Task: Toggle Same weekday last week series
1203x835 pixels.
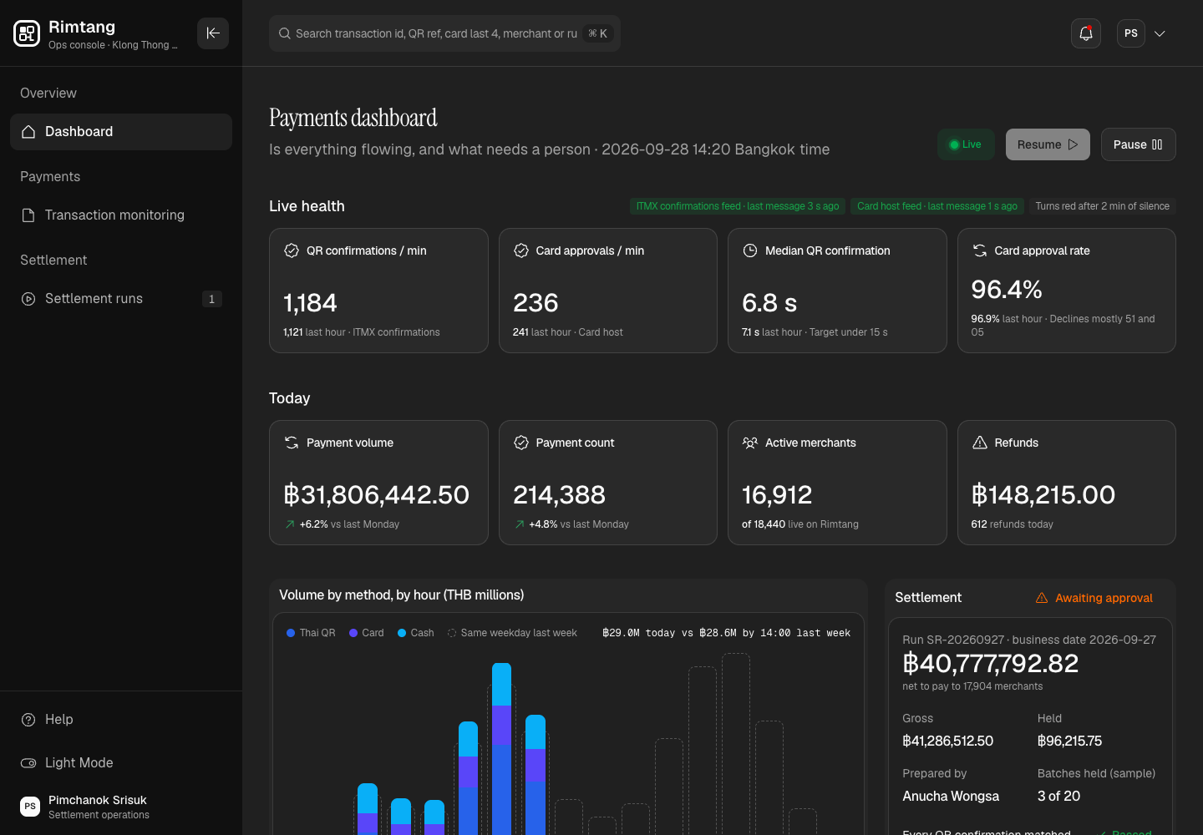Action: coord(512,633)
